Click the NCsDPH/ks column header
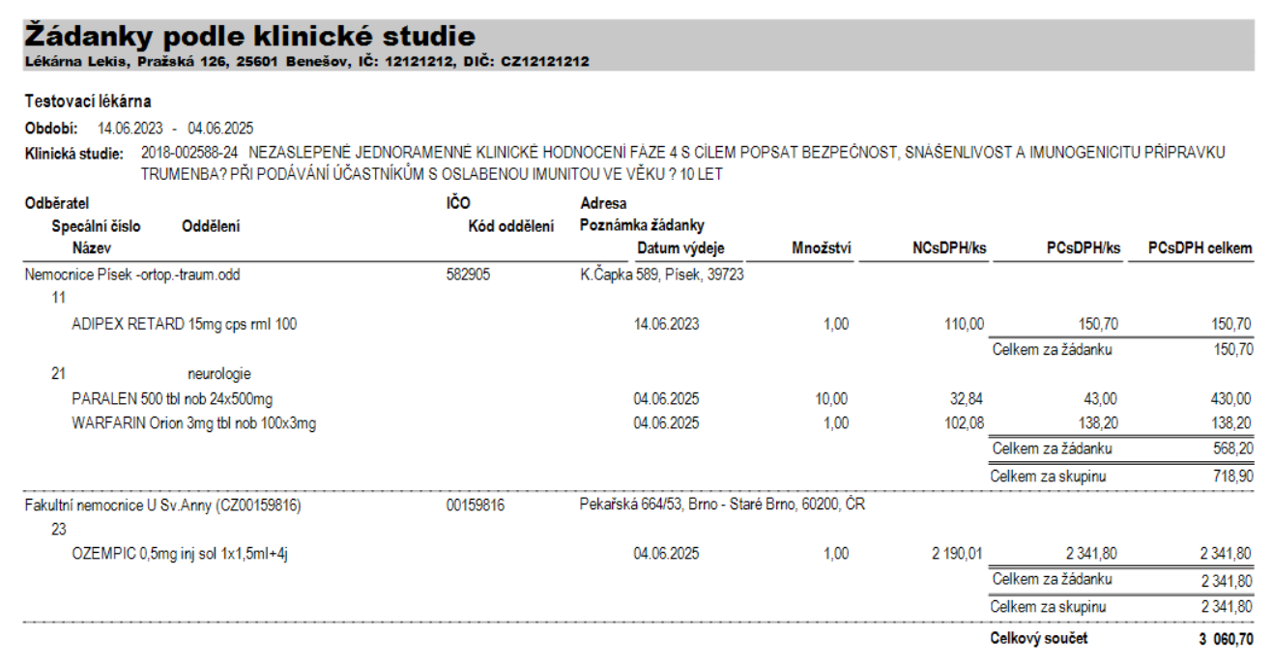This screenshot has height=664, width=1272. coord(948,248)
